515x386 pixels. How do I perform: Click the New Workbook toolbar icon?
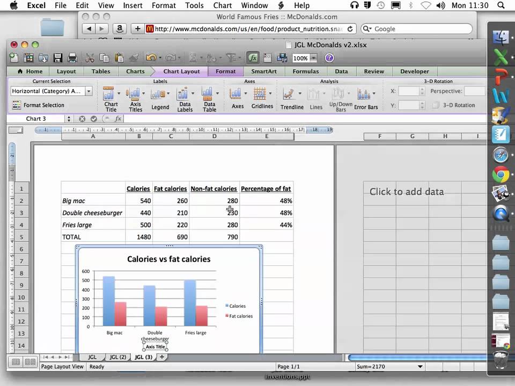(14, 58)
